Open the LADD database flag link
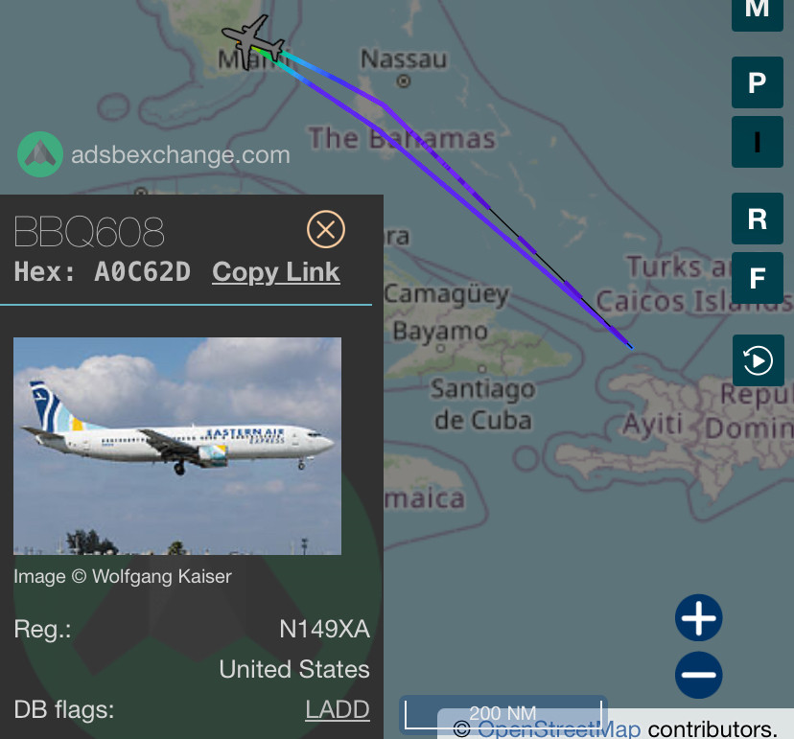Image resolution: width=794 pixels, height=739 pixels. [x=338, y=709]
